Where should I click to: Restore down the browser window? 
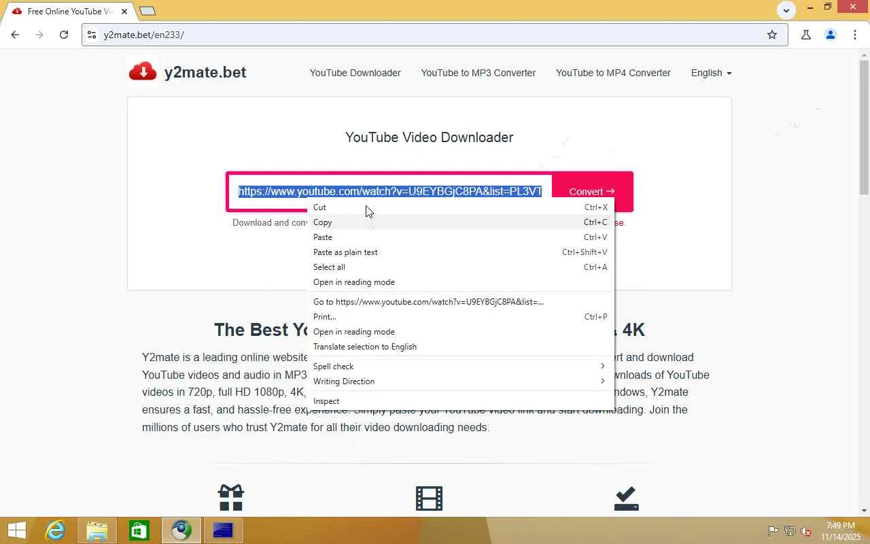click(828, 7)
